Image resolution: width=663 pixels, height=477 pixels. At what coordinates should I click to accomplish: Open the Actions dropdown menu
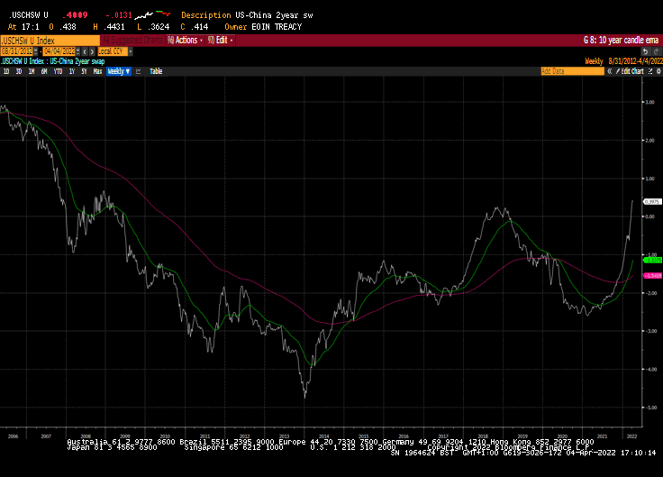[186, 41]
